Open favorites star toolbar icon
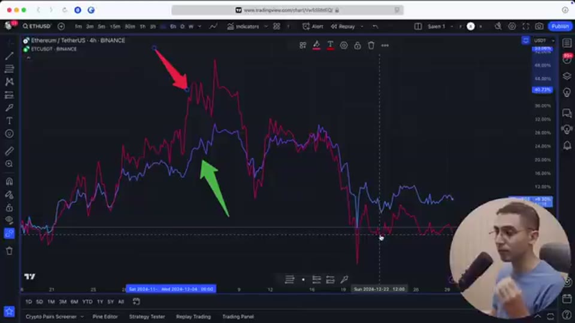This screenshot has height=323, width=575. click(x=9, y=312)
